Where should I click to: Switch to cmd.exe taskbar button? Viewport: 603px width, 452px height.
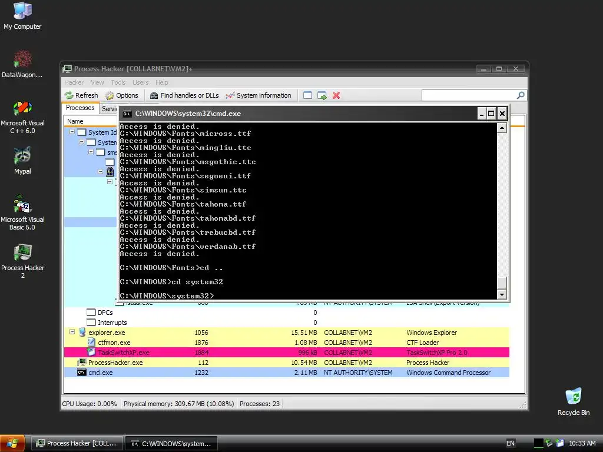click(x=171, y=443)
